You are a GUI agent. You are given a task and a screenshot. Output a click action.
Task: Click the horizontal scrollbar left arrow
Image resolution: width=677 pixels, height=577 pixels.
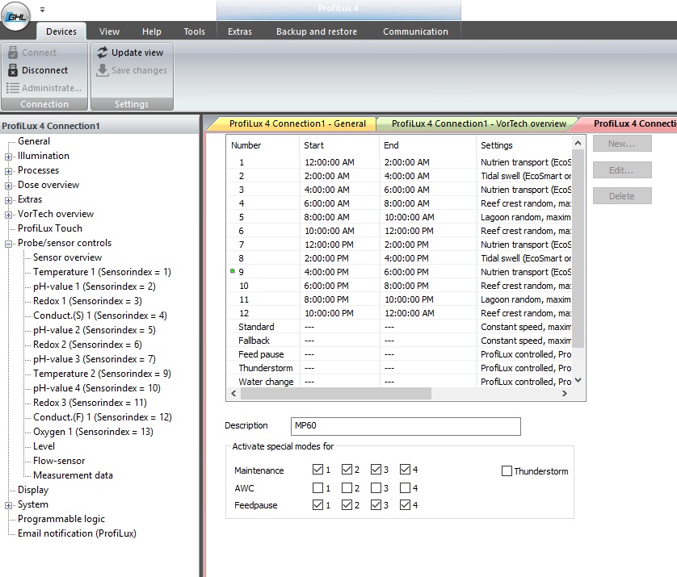(x=233, y=393)
